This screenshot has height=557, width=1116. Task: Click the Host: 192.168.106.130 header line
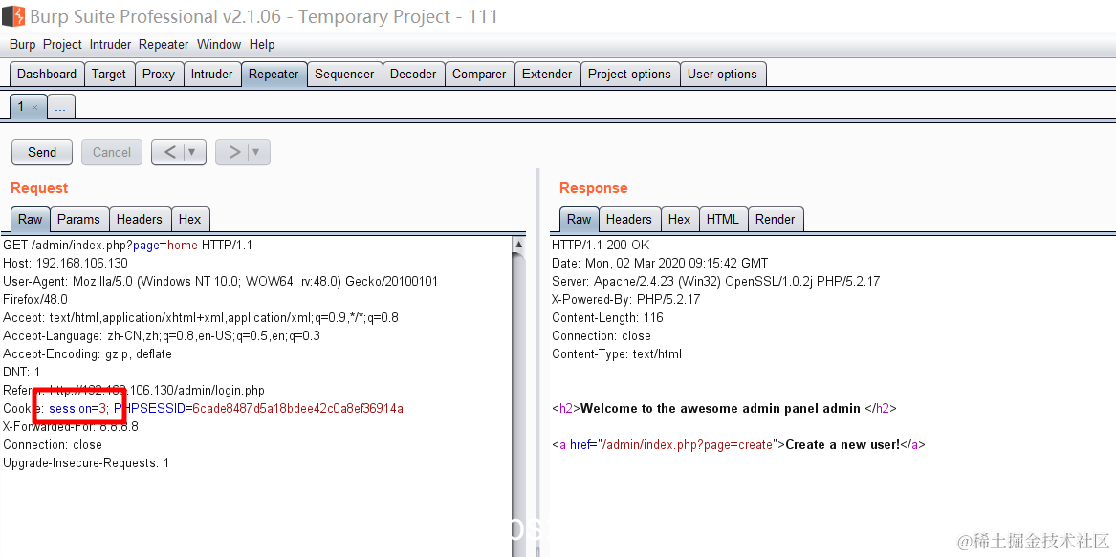pos(65,263)
